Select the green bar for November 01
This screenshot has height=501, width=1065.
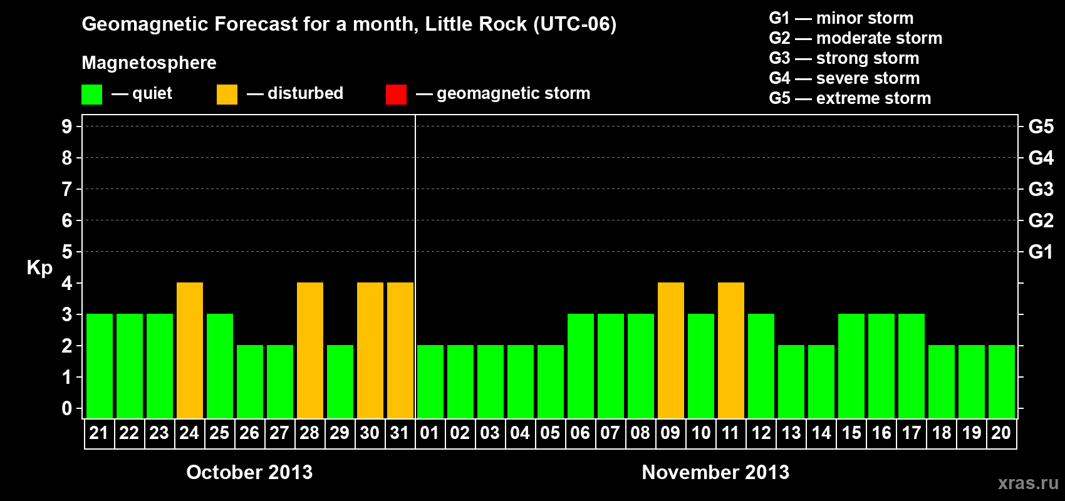point(430,381)
